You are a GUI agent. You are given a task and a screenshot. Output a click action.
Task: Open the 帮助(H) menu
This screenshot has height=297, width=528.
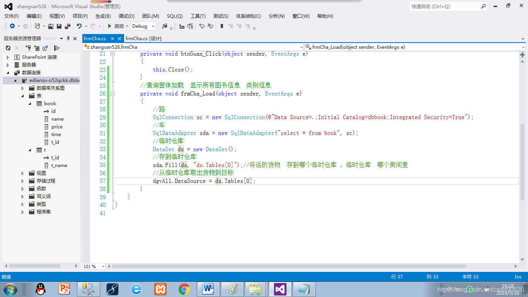tap(325, 16)
